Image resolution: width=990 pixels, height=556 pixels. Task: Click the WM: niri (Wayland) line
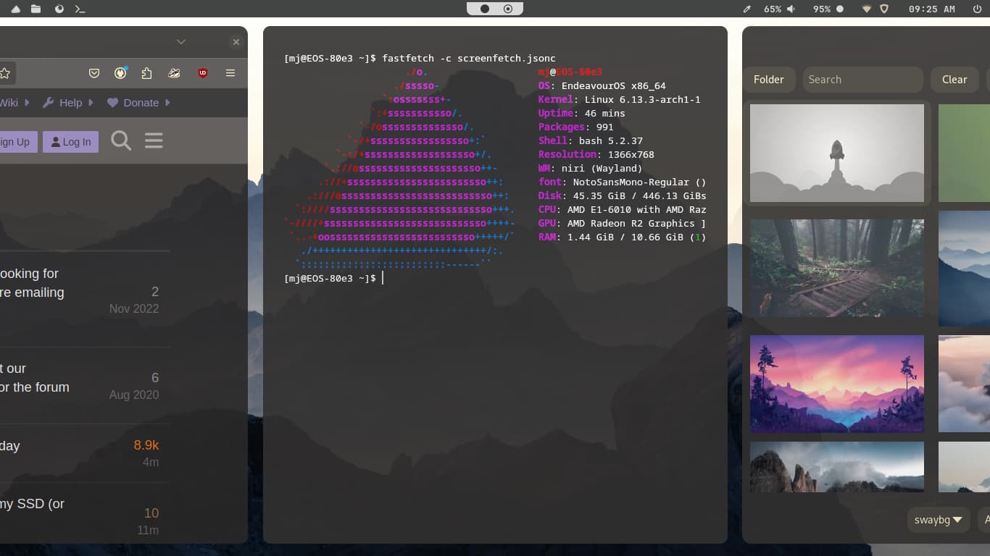590,168
